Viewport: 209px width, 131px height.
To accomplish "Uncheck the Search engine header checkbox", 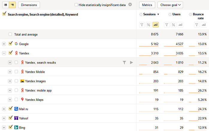I will click(x=4, y=14).
